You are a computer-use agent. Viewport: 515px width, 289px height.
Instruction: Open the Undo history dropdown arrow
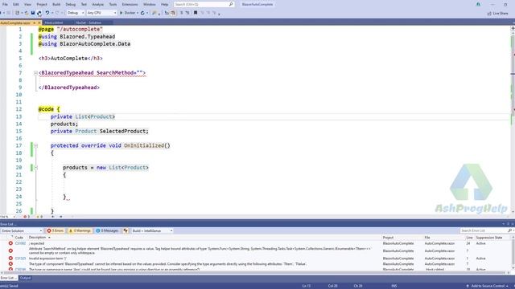pos(51,13)
